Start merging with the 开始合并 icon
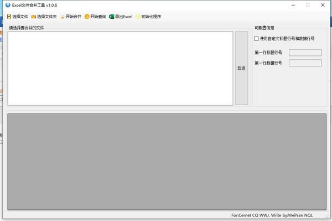 [62, 17]
